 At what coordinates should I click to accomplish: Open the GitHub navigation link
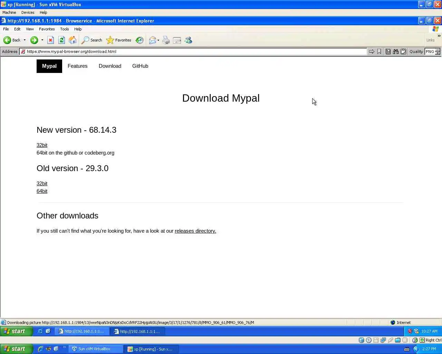tap(140, 66)
